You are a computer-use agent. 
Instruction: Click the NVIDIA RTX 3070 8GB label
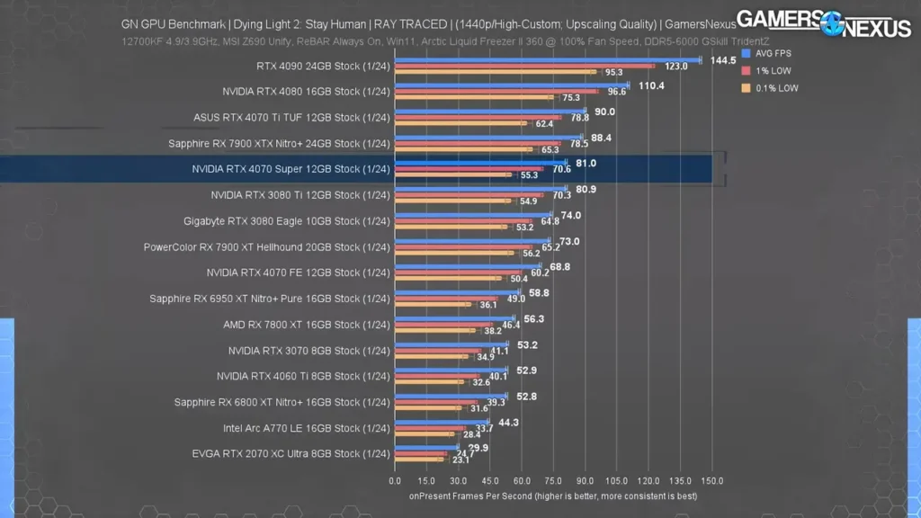[x=309, y=351]
